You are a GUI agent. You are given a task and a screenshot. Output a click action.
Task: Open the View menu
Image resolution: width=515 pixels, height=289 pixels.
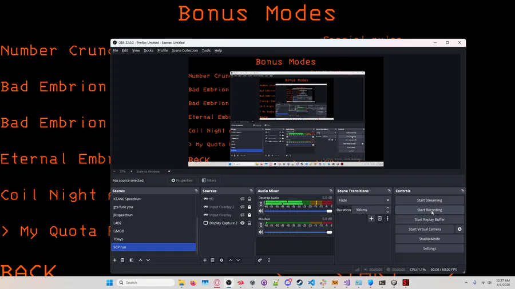[x=136, y=50]
